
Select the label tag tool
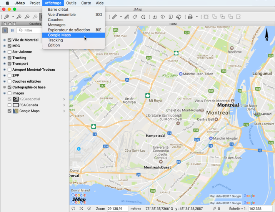coord(135,17)
